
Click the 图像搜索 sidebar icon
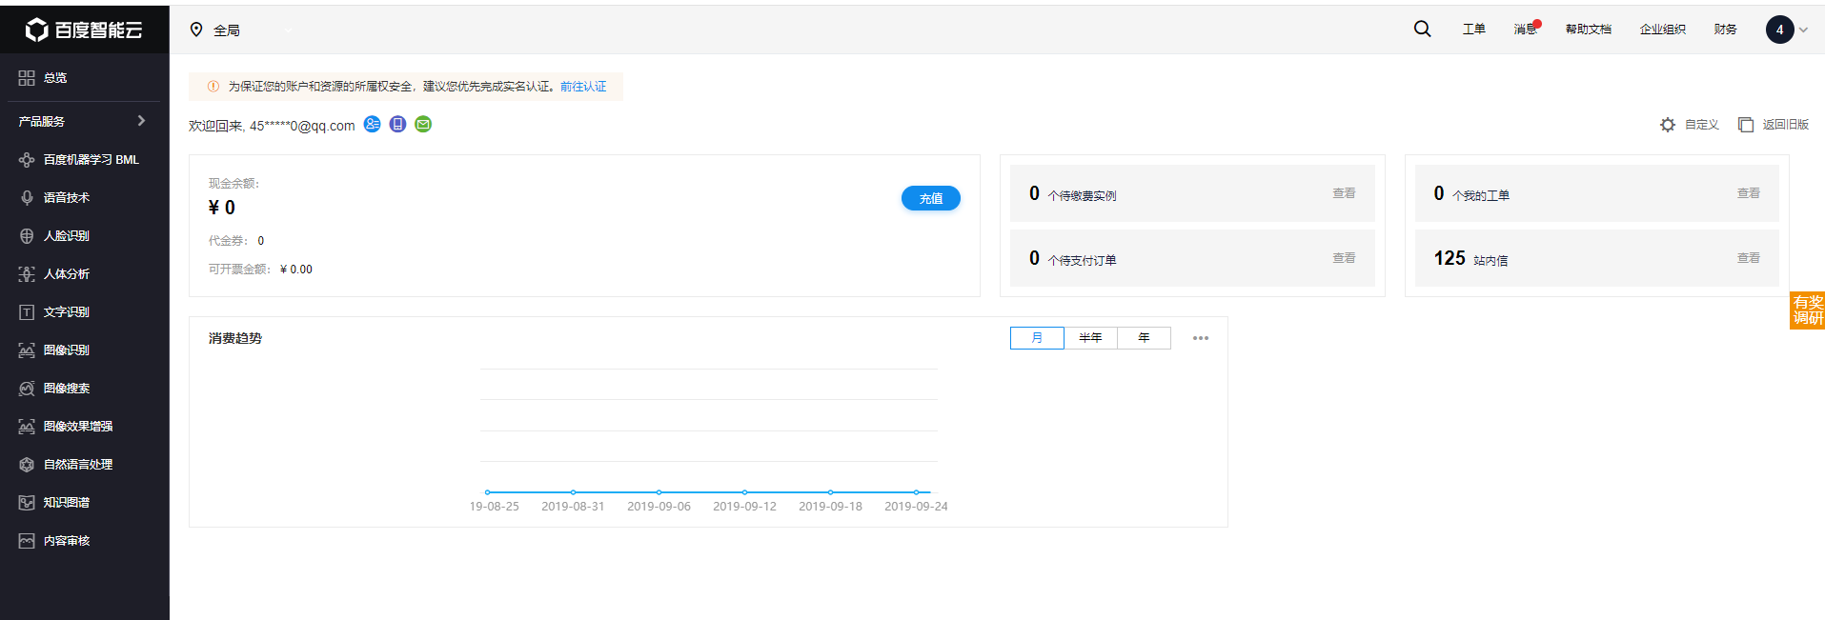tap(27, 389)
